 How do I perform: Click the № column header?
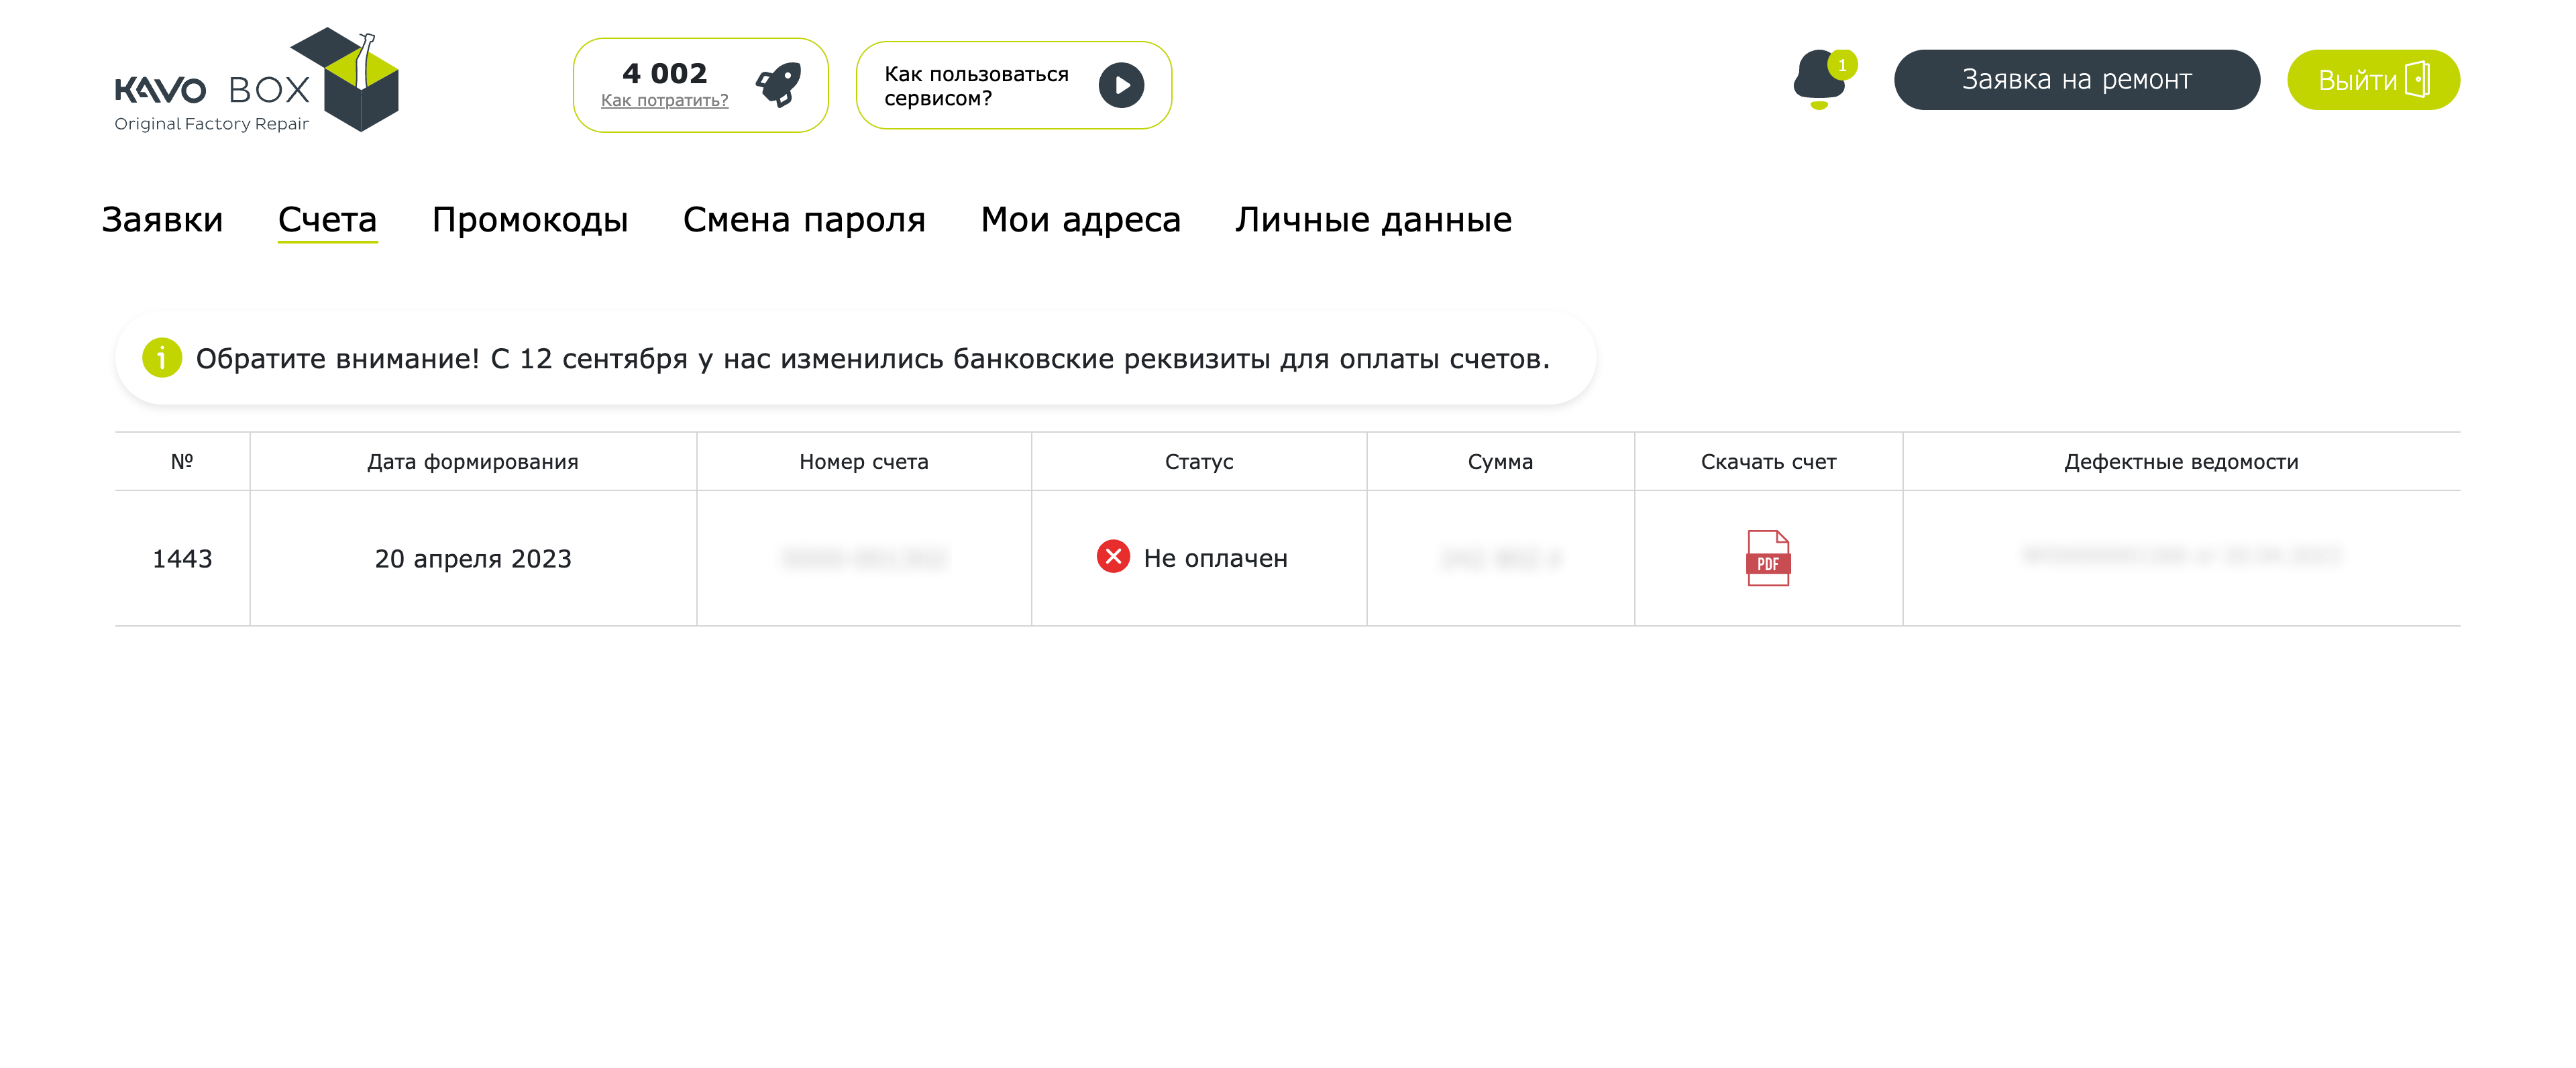coord(182,461)
